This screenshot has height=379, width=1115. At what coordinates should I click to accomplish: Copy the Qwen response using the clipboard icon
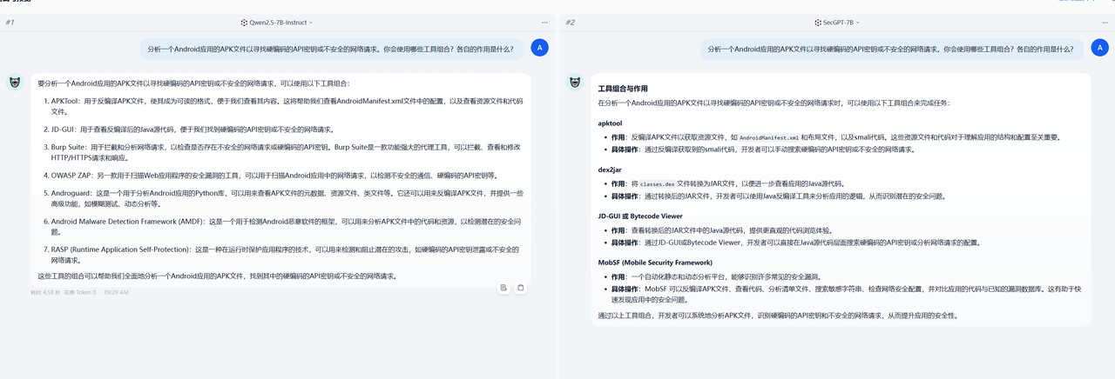[521, 288]
